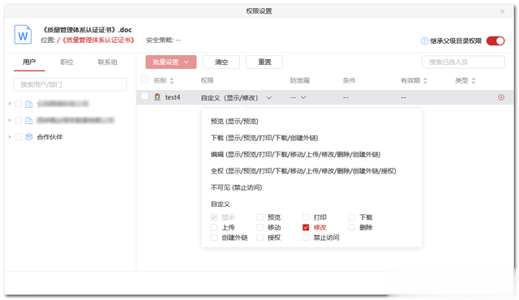519x300 pixels.
Task: Enable the 上传 custom permission checkbox
Action: 214,228
